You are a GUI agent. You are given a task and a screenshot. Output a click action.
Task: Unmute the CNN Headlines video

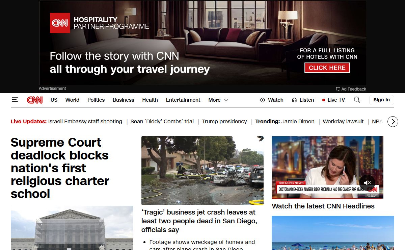click(x=367, y=183)
